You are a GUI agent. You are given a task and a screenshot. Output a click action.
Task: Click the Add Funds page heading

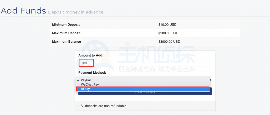coord(23,11)
